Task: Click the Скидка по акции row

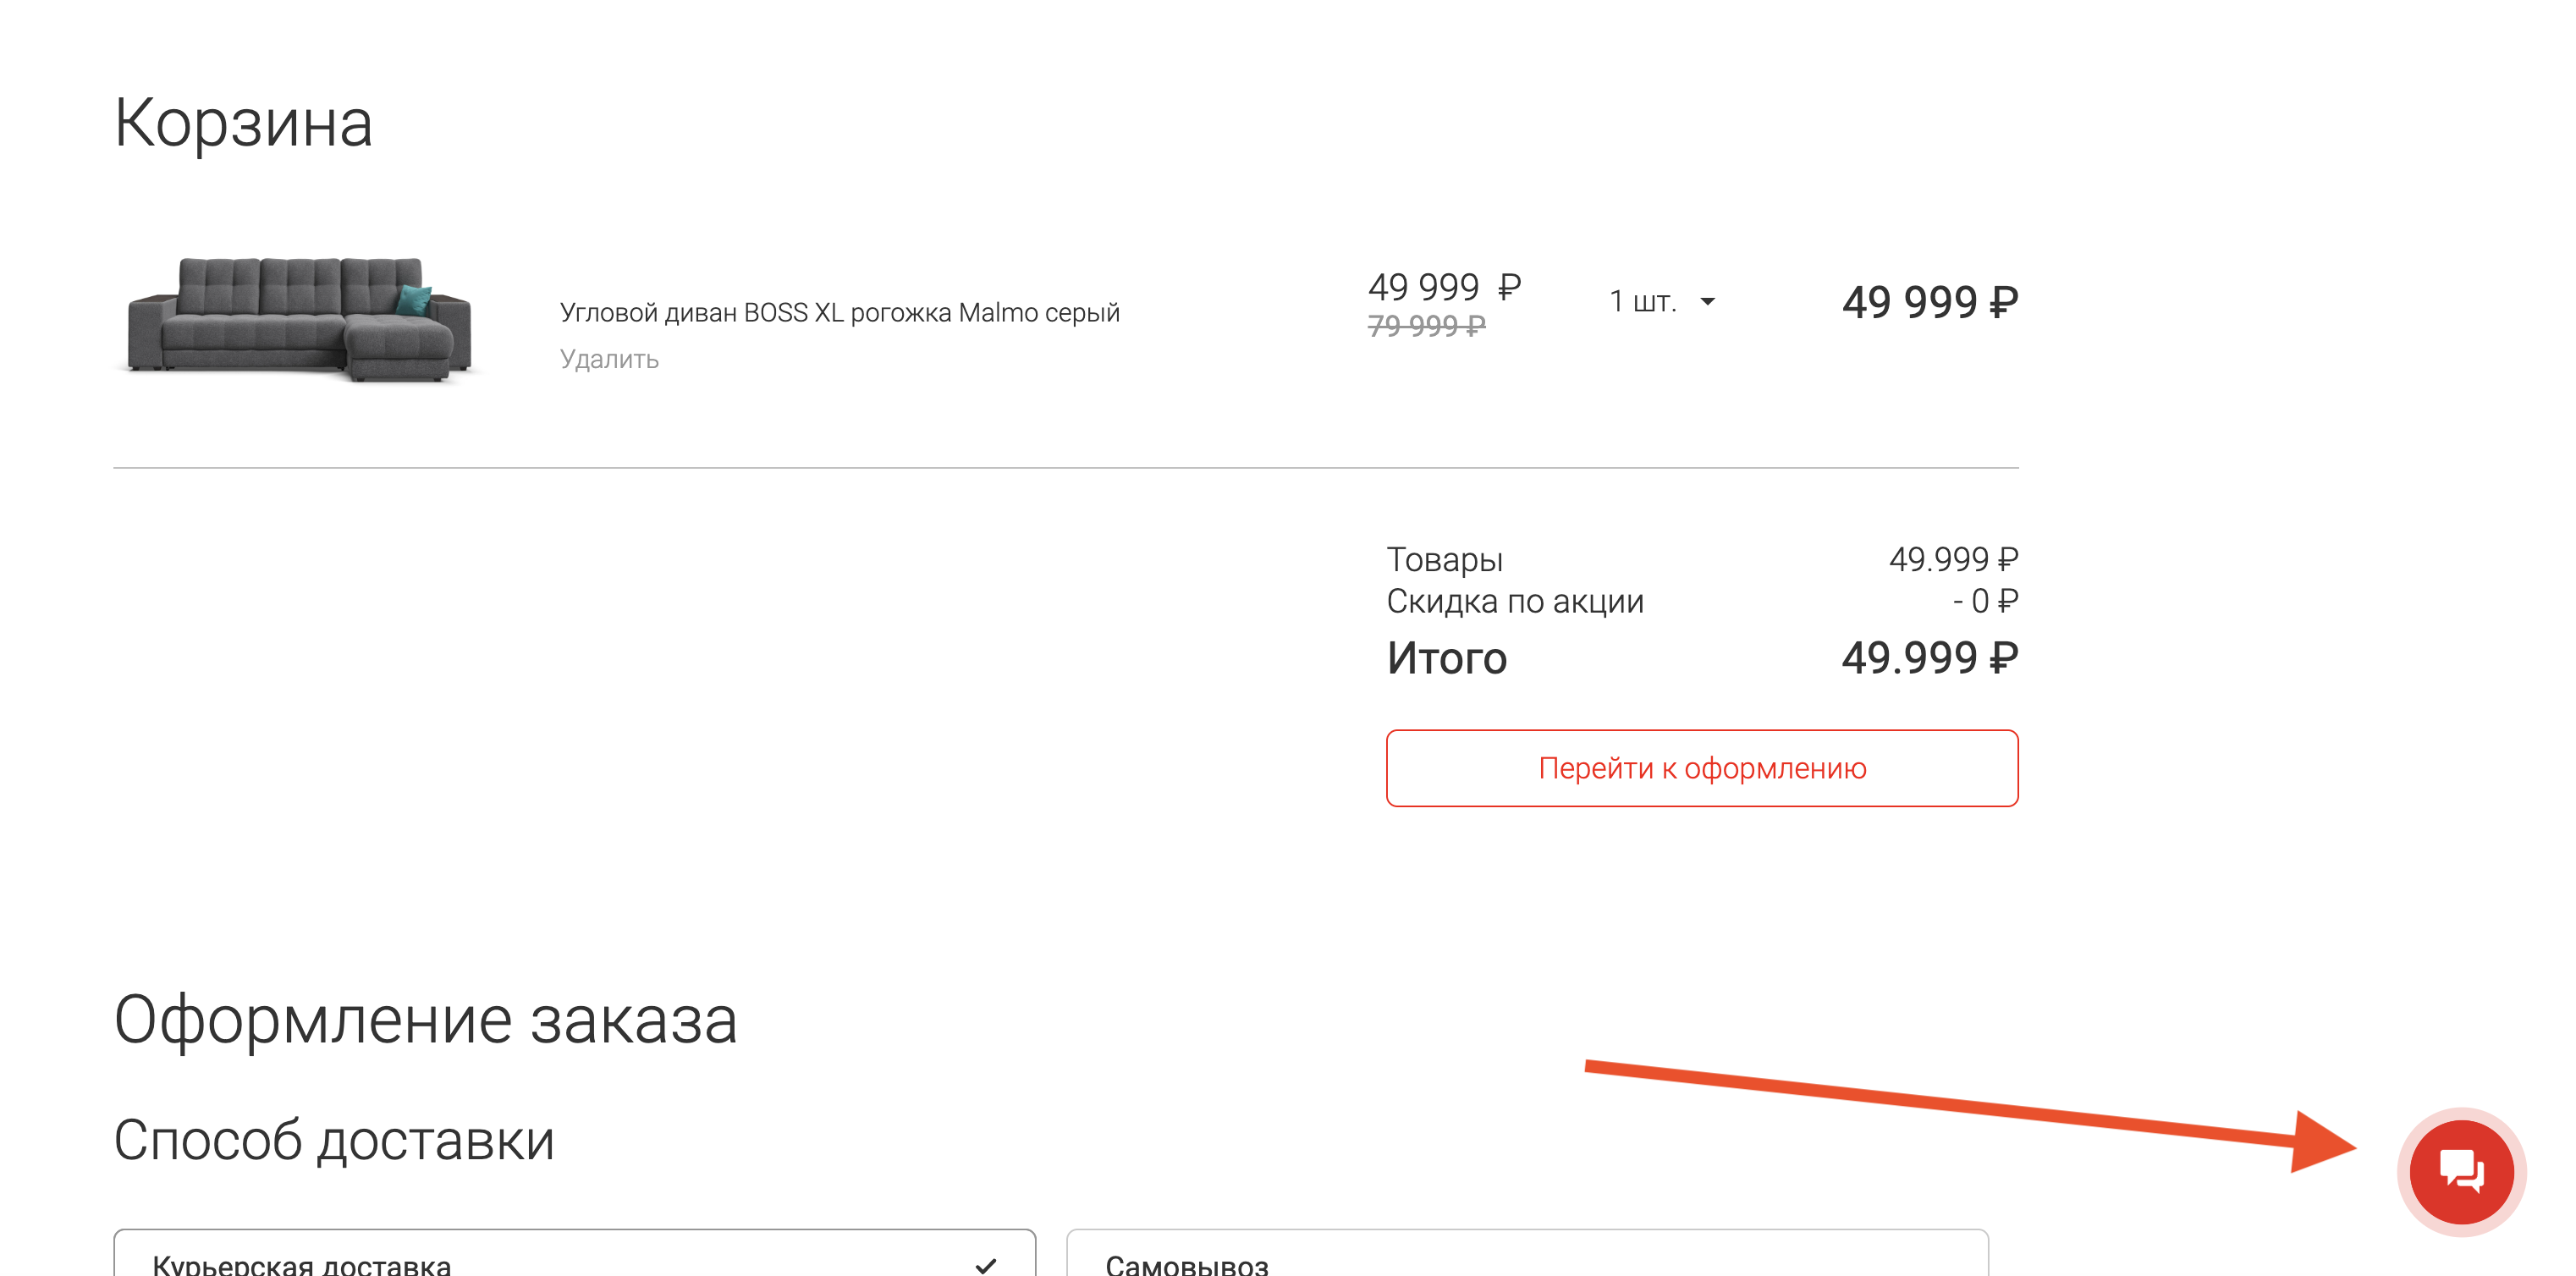Action: [1702, 601]
